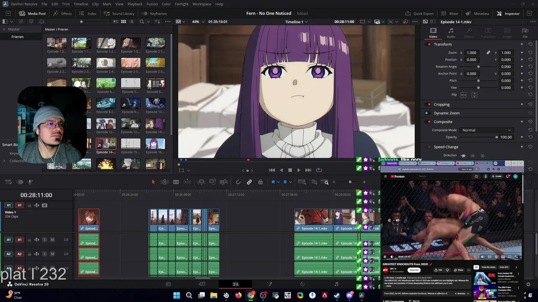Click Replace Clip timeline toolbar icon
This screenshot has width=538, height=302.
(224, 182)
